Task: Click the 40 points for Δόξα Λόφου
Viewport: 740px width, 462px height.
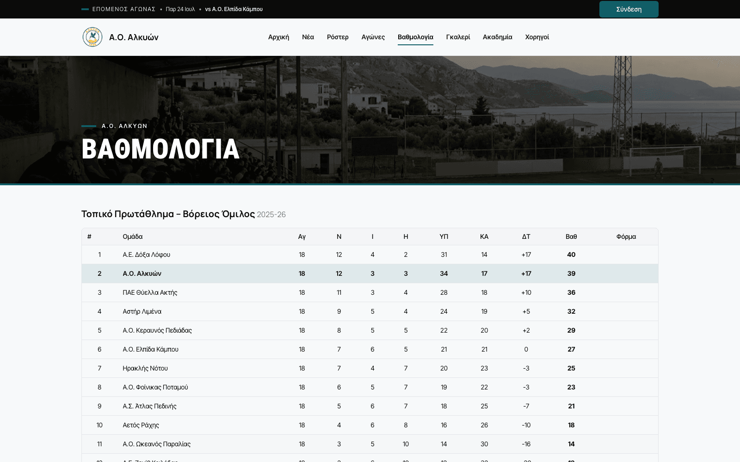Action: [x=571, y=255]
